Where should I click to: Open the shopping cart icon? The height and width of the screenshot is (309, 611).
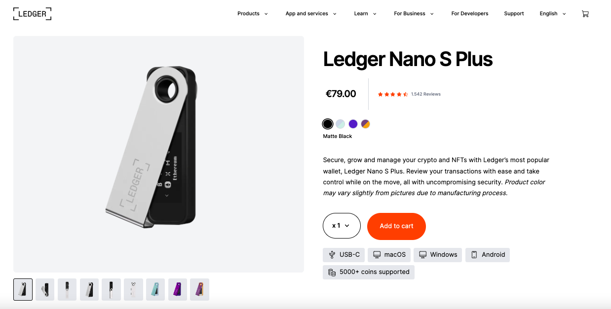coord(585,13)
